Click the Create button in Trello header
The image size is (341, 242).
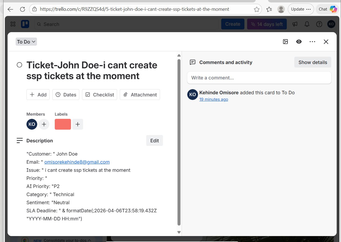[233, 24]
